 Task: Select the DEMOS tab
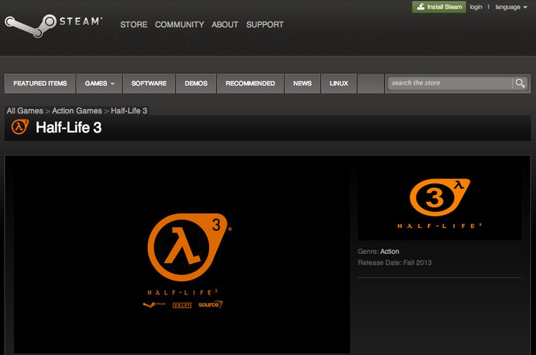(196, 84)
